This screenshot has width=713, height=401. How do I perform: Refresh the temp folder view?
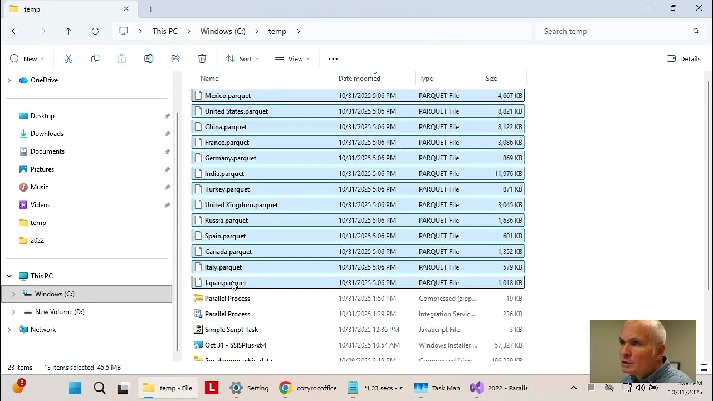pos(95,31)
